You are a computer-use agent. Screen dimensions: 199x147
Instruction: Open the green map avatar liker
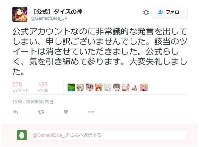click(x=71, y=87)
